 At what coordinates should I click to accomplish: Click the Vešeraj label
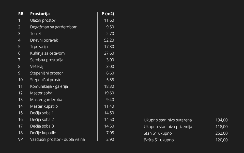coord(37,67)
